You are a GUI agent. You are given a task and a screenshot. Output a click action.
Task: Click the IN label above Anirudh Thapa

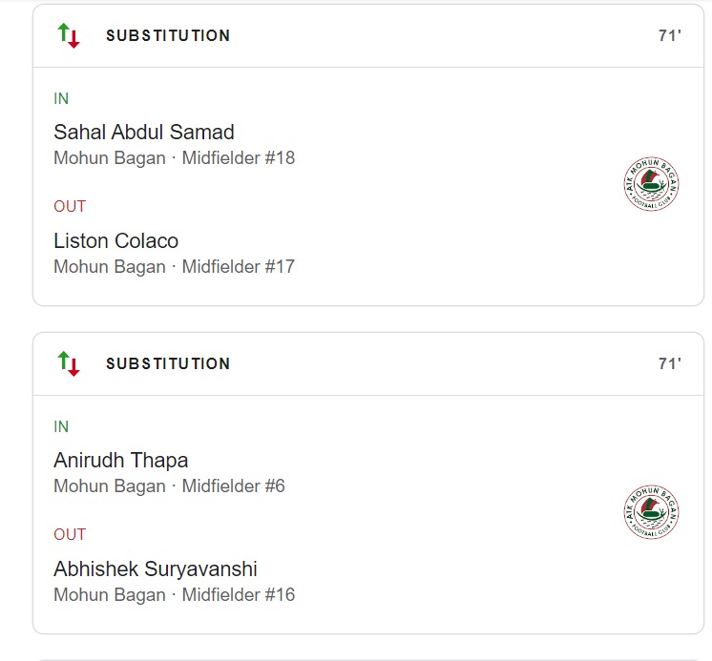click(x=61, y=427)
